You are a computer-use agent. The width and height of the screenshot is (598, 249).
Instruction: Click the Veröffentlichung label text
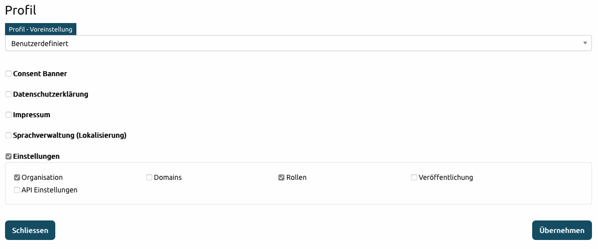point(446,177)
